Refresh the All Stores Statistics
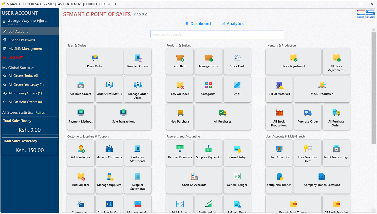 pos(41,113)
